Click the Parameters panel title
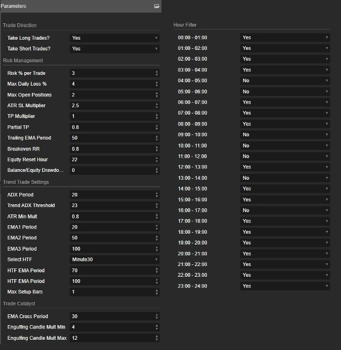The width and height of the screenshot is (341, 350). click(14, 6)
